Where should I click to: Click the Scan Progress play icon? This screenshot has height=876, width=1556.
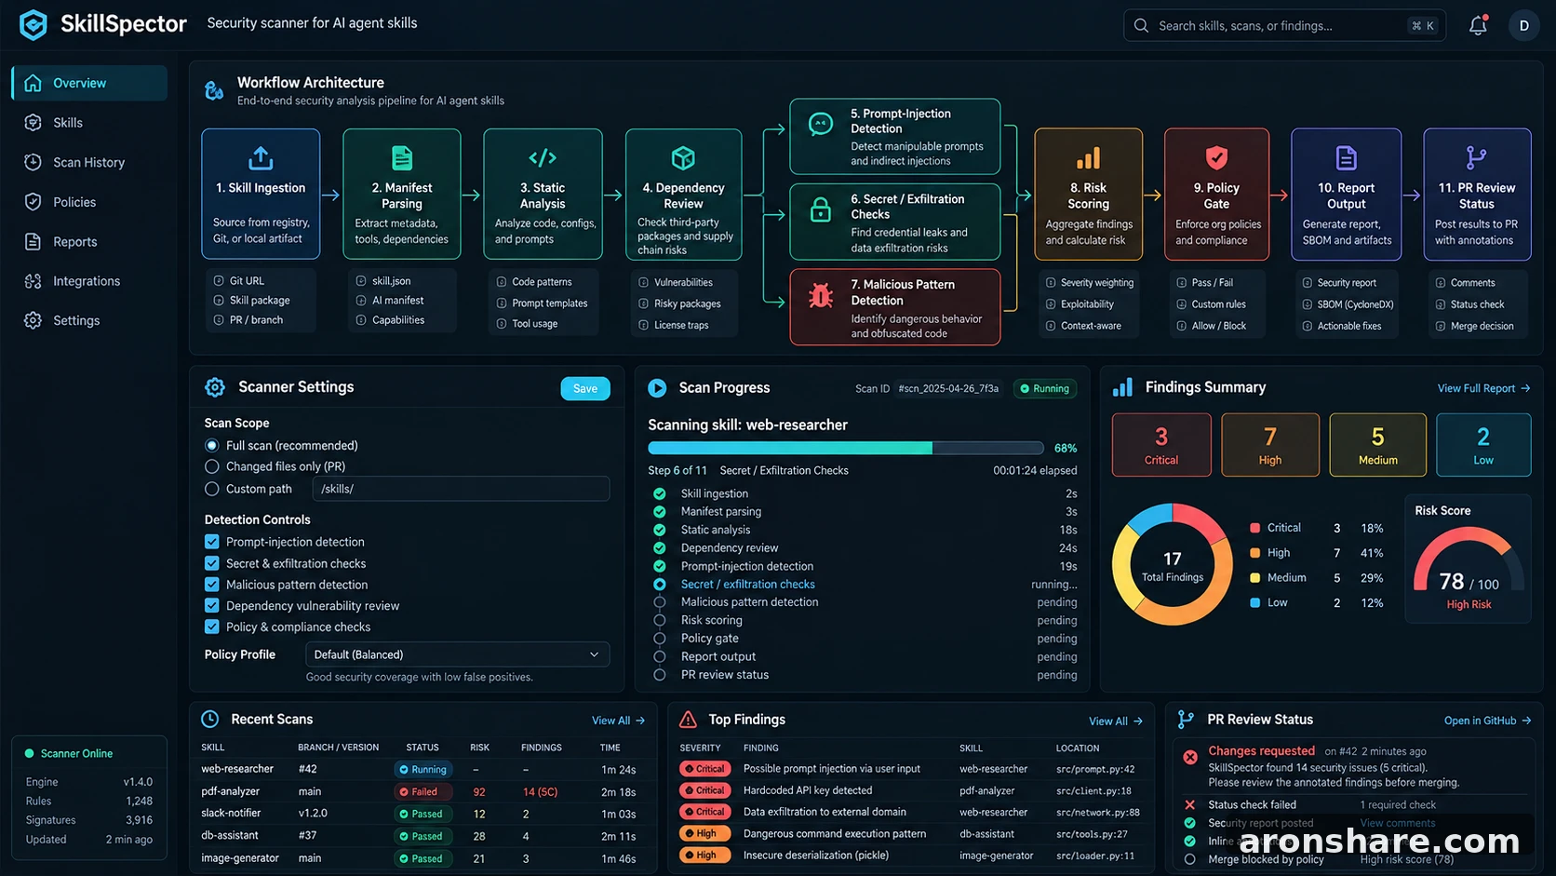coord(657,388)
